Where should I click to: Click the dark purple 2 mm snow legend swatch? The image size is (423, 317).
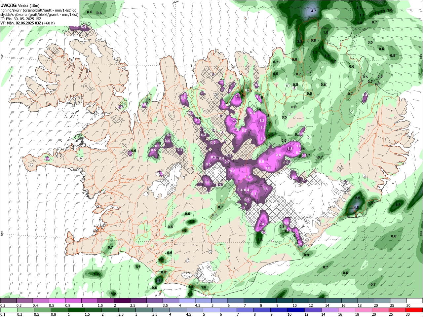(x=123, y=301)
